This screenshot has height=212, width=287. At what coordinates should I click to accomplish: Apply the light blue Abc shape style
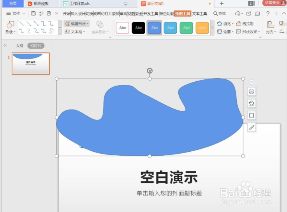click(x=171, y=28)
